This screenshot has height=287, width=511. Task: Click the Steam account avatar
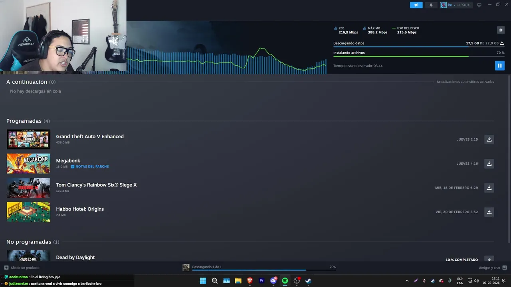click(x=443, y=5)
